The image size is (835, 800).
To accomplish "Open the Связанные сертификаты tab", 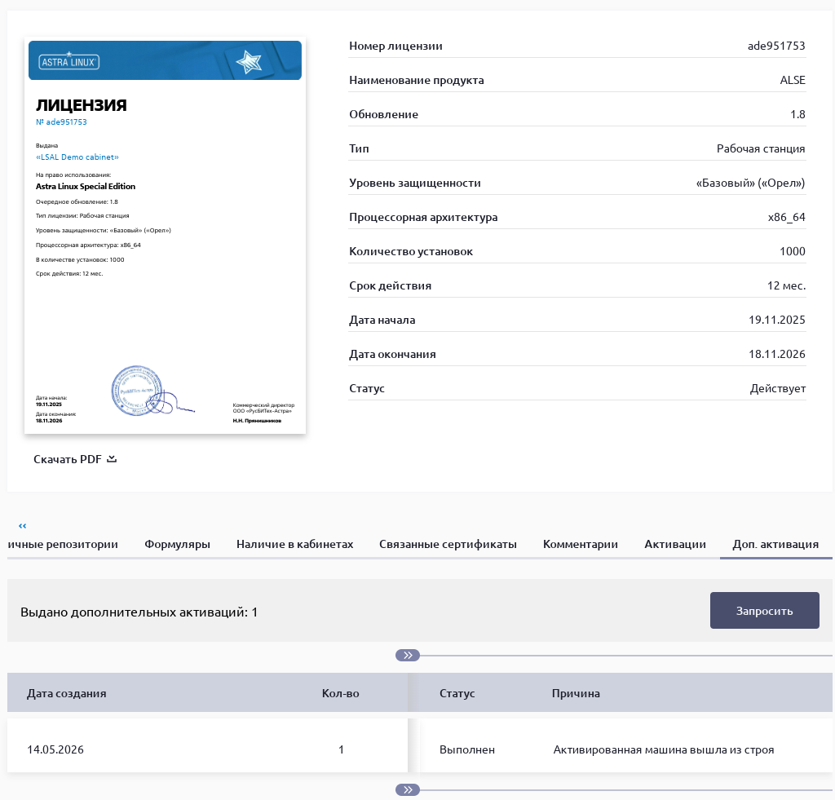I will (448, 544).
